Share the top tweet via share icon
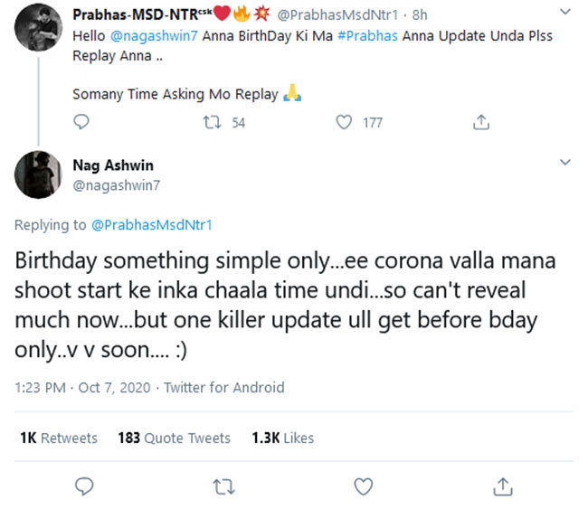 pyautogui.click(x=482, y=122)
